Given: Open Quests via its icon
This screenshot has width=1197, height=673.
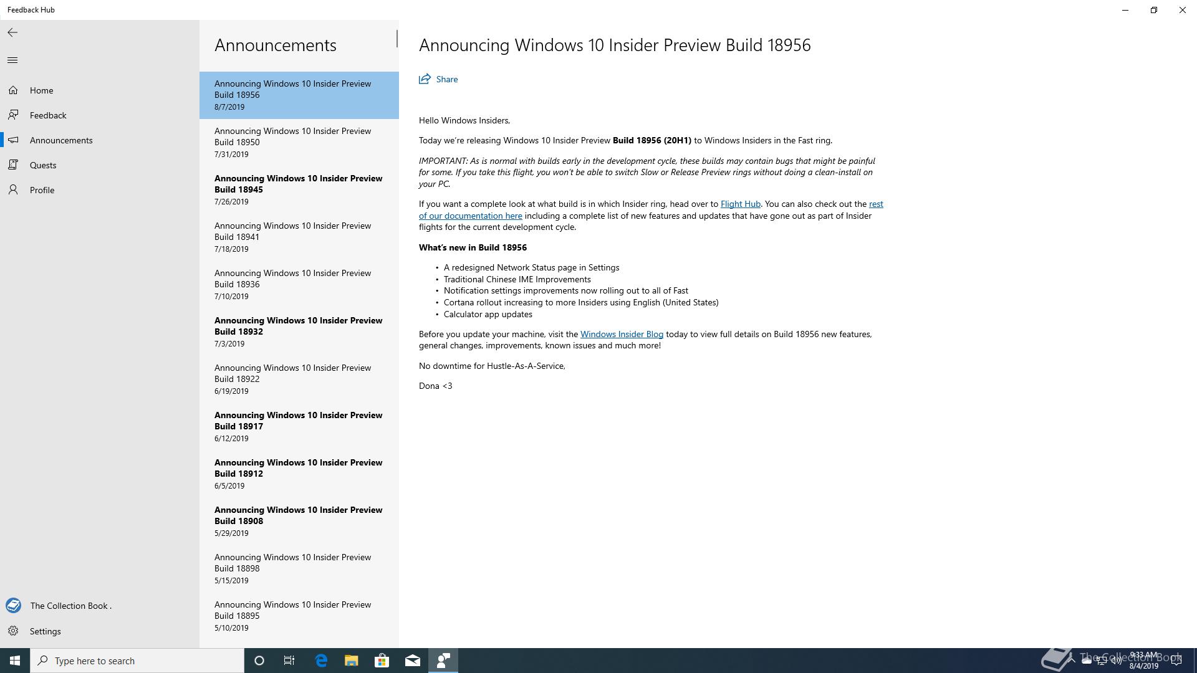Looking at the screenshot, I should [x=13, y=165].
